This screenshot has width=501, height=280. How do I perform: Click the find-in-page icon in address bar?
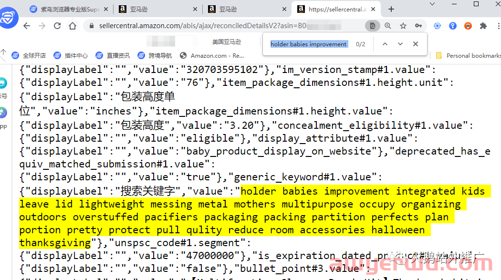[372, 26]
